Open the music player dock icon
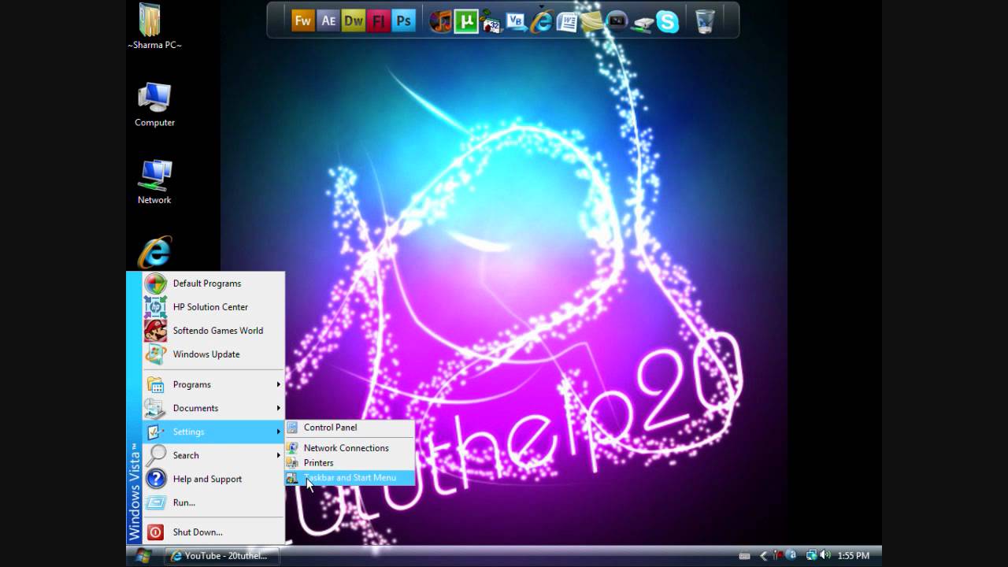This screenshot has width=1008, height=567. pos(441,21)
